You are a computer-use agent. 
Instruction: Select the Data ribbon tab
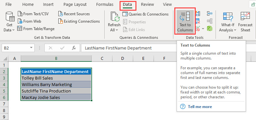point(127,5)
